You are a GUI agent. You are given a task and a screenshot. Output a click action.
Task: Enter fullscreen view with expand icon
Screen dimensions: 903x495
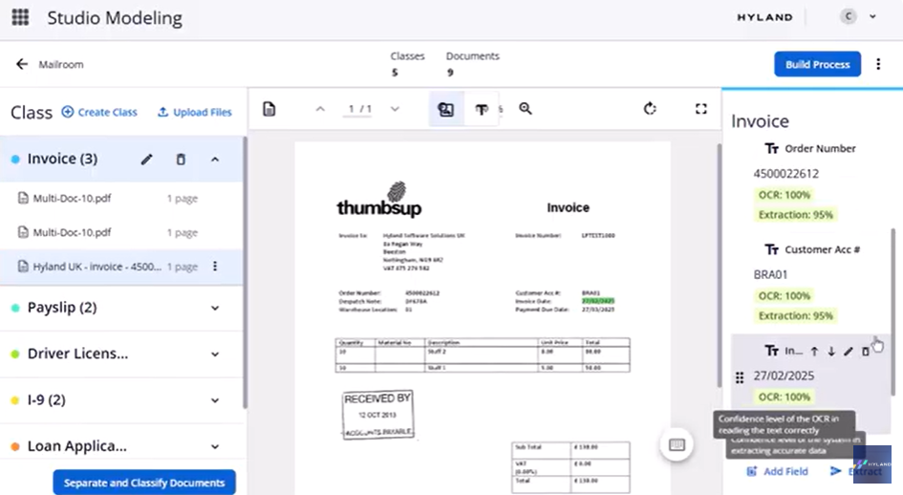tap(700, 108)
